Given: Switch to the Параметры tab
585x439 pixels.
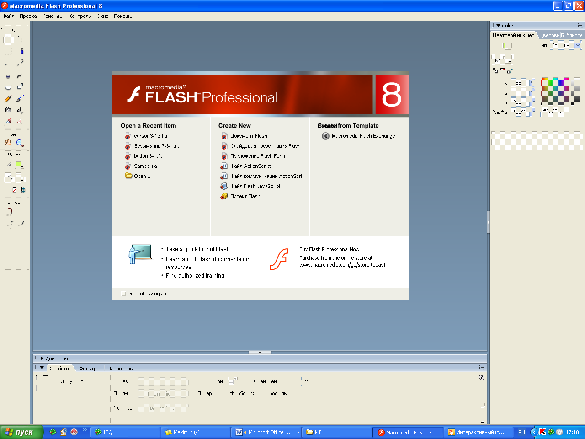Looking at the screenshot, I should (x=121, y=369).
